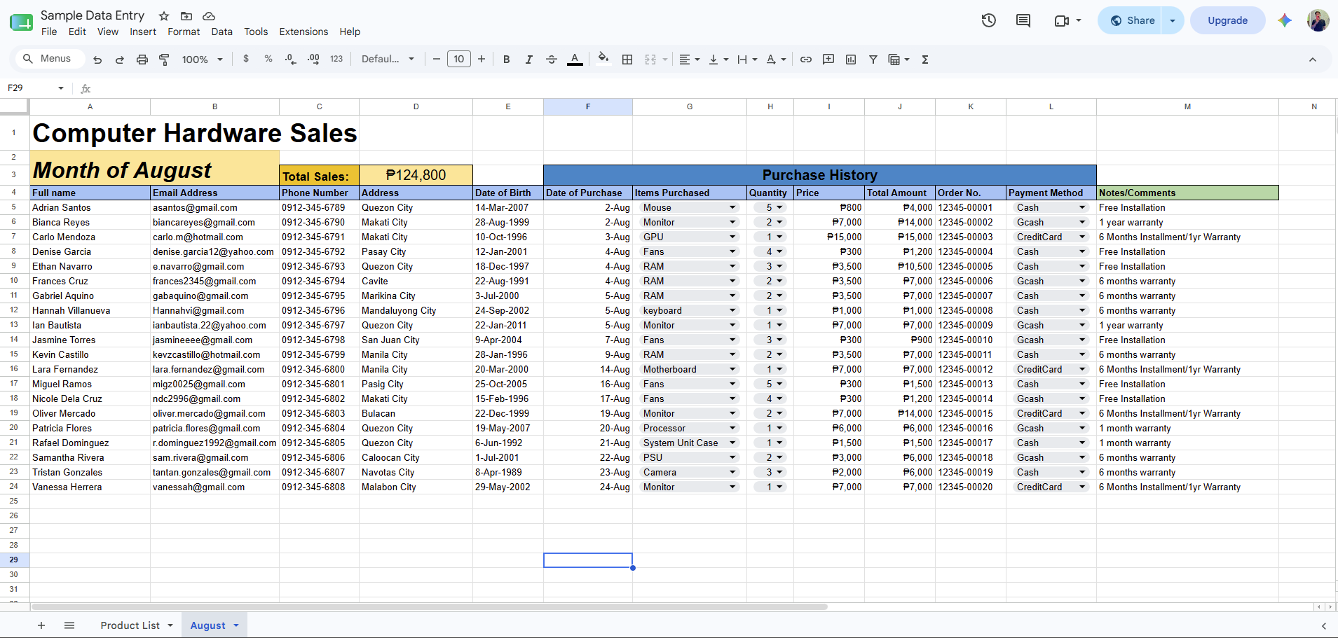
Task: Open Quantity dropdown for Bianca Reyes
Action: 779,222
